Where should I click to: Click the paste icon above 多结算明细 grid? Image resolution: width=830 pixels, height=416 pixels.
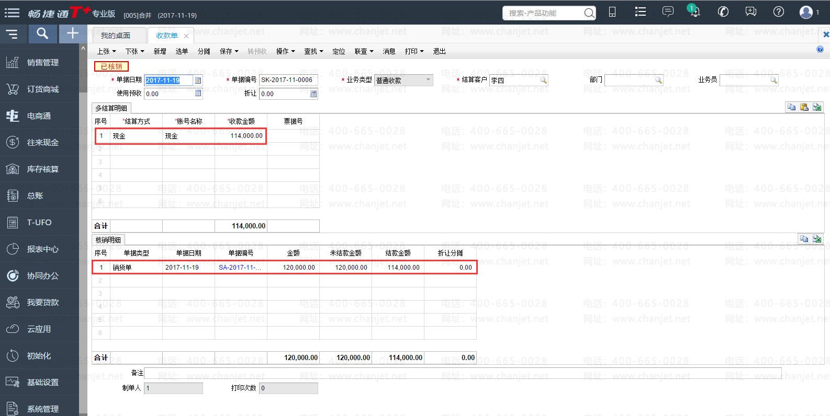click(x=804, y=107)
